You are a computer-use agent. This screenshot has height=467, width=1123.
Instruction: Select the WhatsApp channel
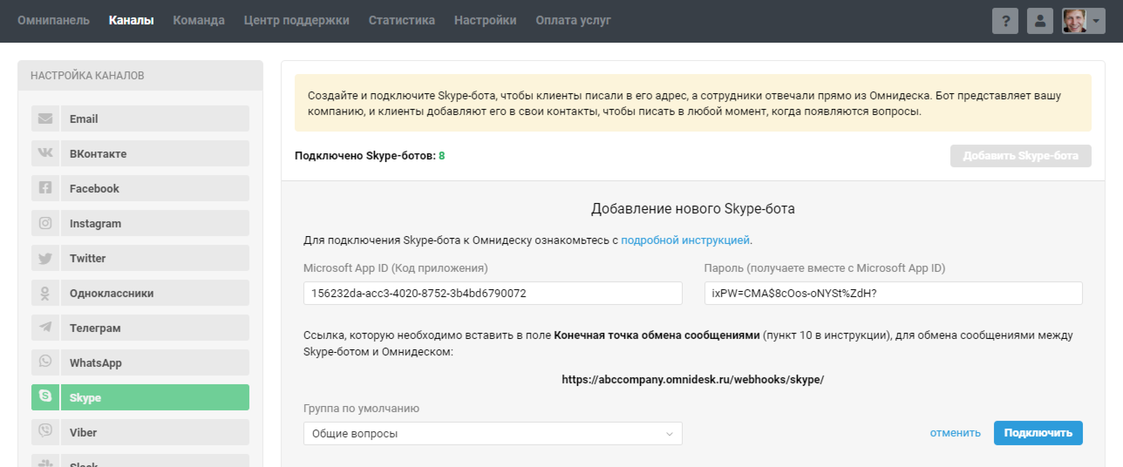pyautogui.click(x=155, y=362)
